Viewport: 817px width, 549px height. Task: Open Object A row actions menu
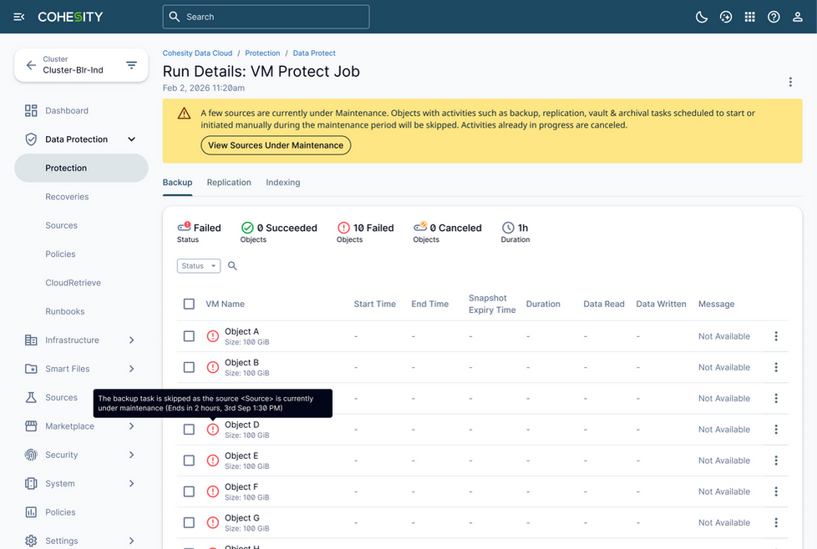pos(776,336)
